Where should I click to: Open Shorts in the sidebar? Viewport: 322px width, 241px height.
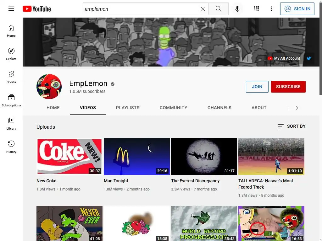point(11,77)
